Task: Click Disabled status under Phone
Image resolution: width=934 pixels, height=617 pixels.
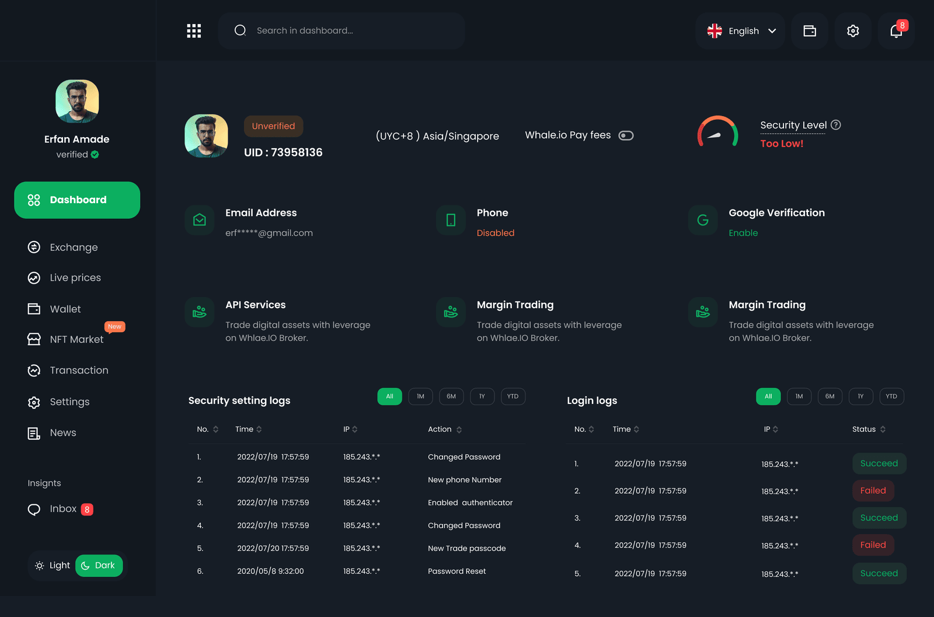Action: pyautogui.click(x=496, y=233)
